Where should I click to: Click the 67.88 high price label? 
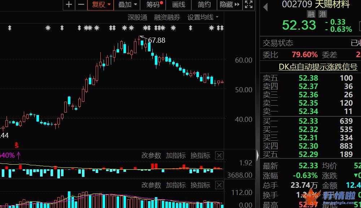(157, 41)
